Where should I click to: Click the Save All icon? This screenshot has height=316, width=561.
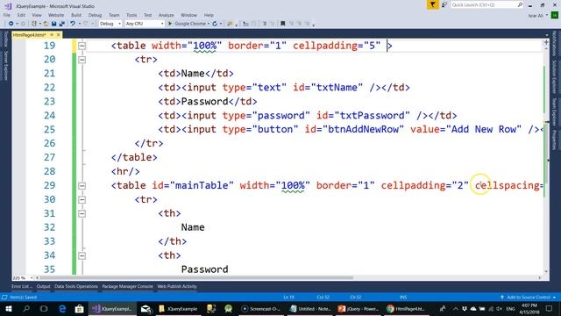61,24
